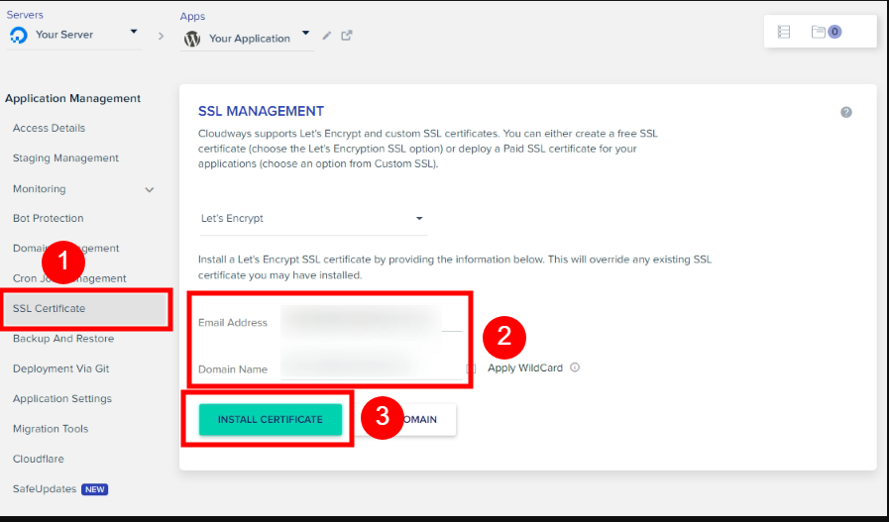Open the Your Server dropdown arrow

(134, 32)
